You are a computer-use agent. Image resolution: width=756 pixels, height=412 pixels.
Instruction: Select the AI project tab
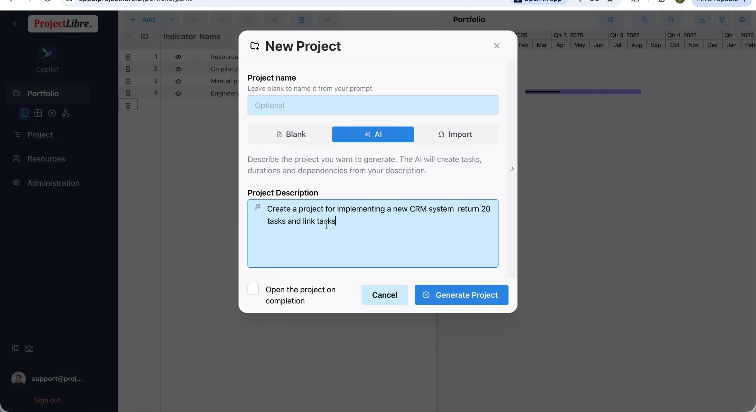pos(373,134)
